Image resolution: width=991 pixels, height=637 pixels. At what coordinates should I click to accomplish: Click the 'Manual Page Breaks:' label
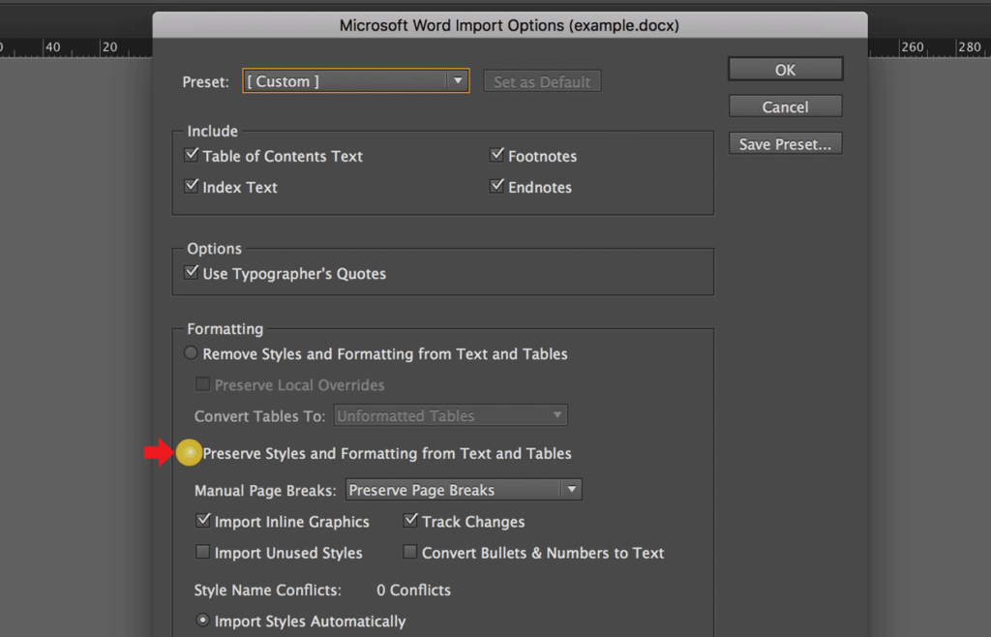coord(265,491)
